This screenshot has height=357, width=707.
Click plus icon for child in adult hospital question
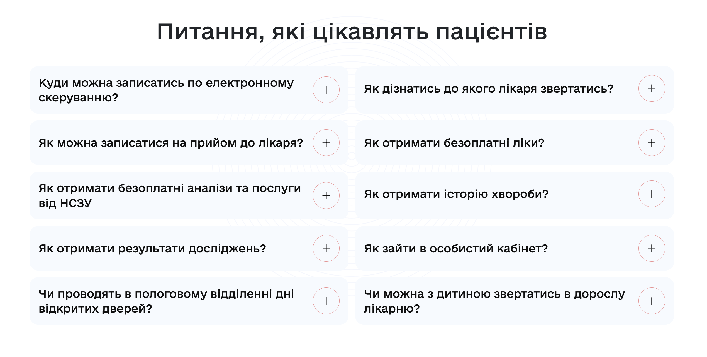click(651, 301)
